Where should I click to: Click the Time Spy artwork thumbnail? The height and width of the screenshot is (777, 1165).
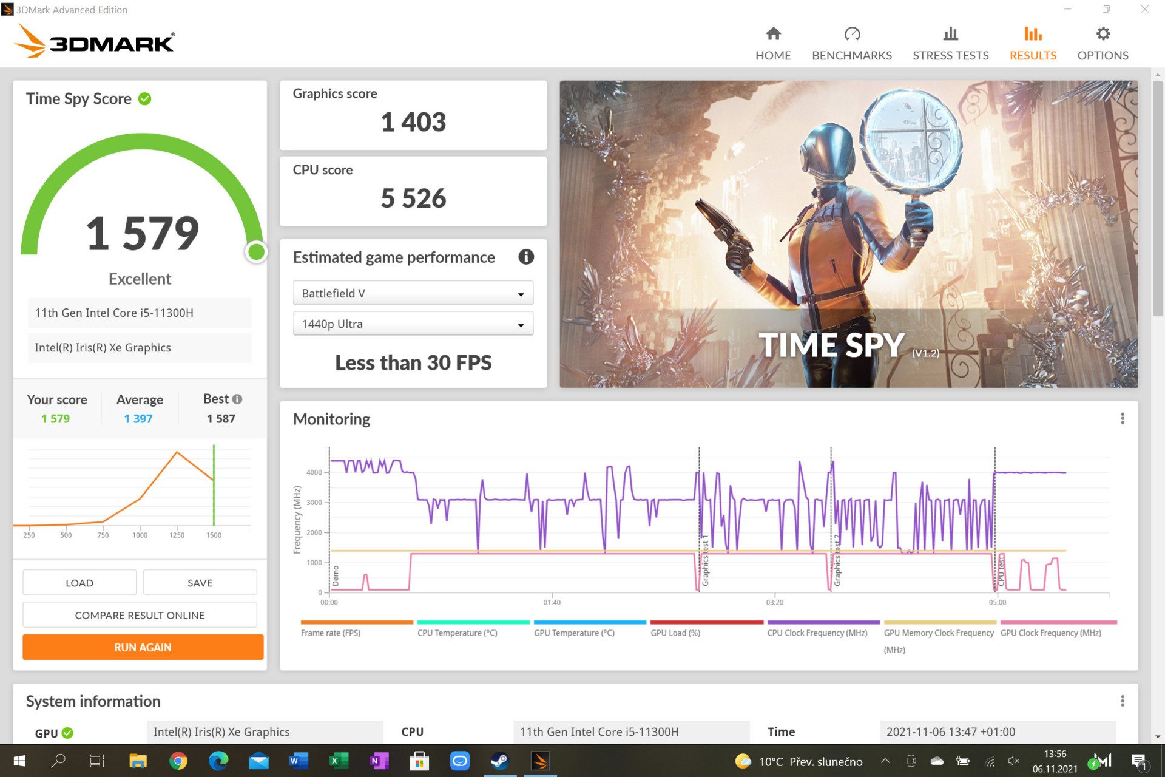(x=849, y=234)
